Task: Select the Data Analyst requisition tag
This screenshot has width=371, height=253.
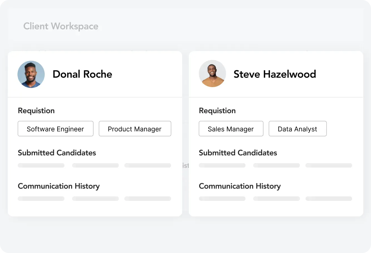Action: (297, 129)
